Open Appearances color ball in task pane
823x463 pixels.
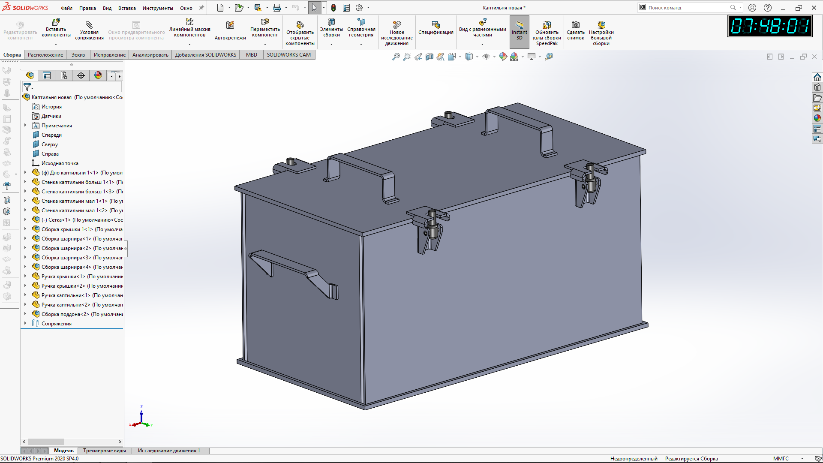[817, 118]
